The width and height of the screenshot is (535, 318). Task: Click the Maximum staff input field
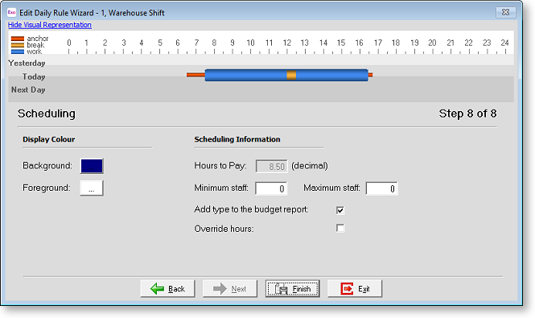[381, 188]
